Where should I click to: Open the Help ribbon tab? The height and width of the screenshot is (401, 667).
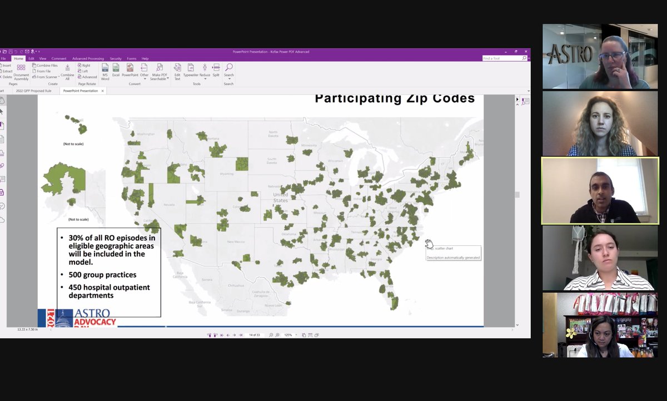pyautogui.click(x=145, y=58)
